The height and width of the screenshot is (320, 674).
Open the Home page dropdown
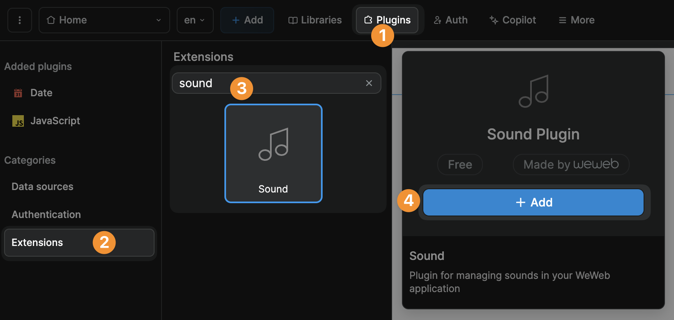point(104,20)
